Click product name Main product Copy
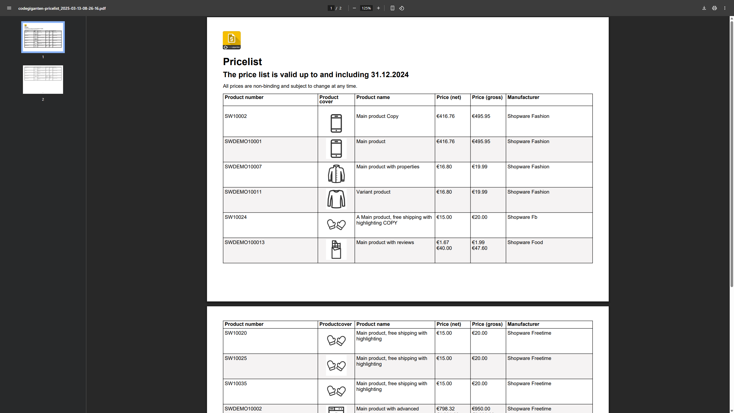This screenshot has width=734, height=413. 377,116
